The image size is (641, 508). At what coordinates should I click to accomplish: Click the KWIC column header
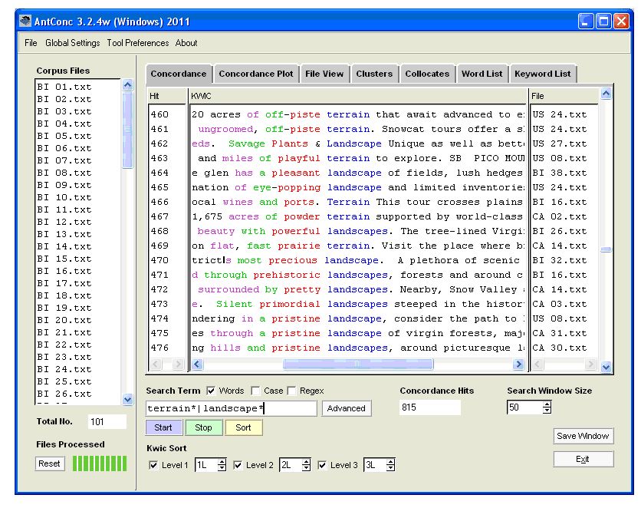tap(357, 96)
